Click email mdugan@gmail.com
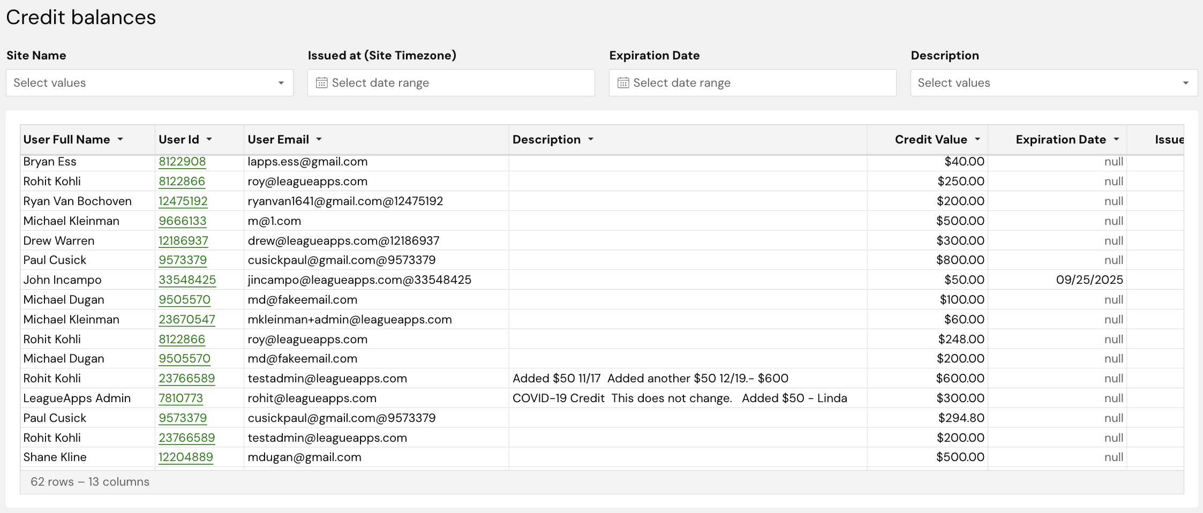This screenshot has width=1203, height=513. (304, 457)
